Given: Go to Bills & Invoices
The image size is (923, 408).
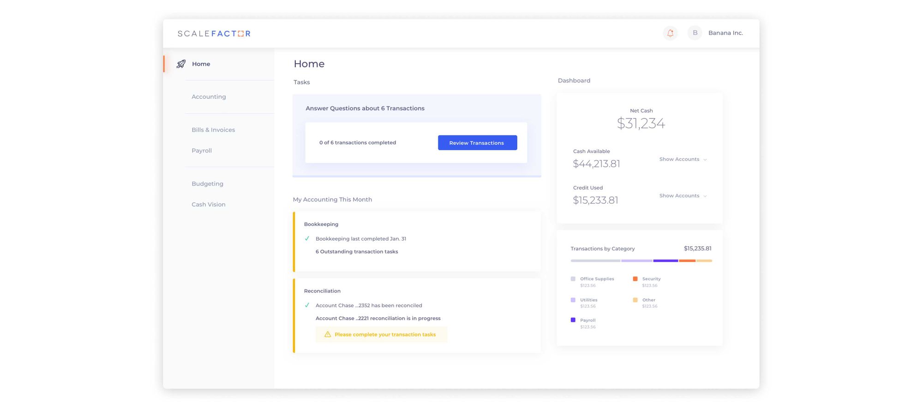Looking at the screenshot, I should point(213,130).
